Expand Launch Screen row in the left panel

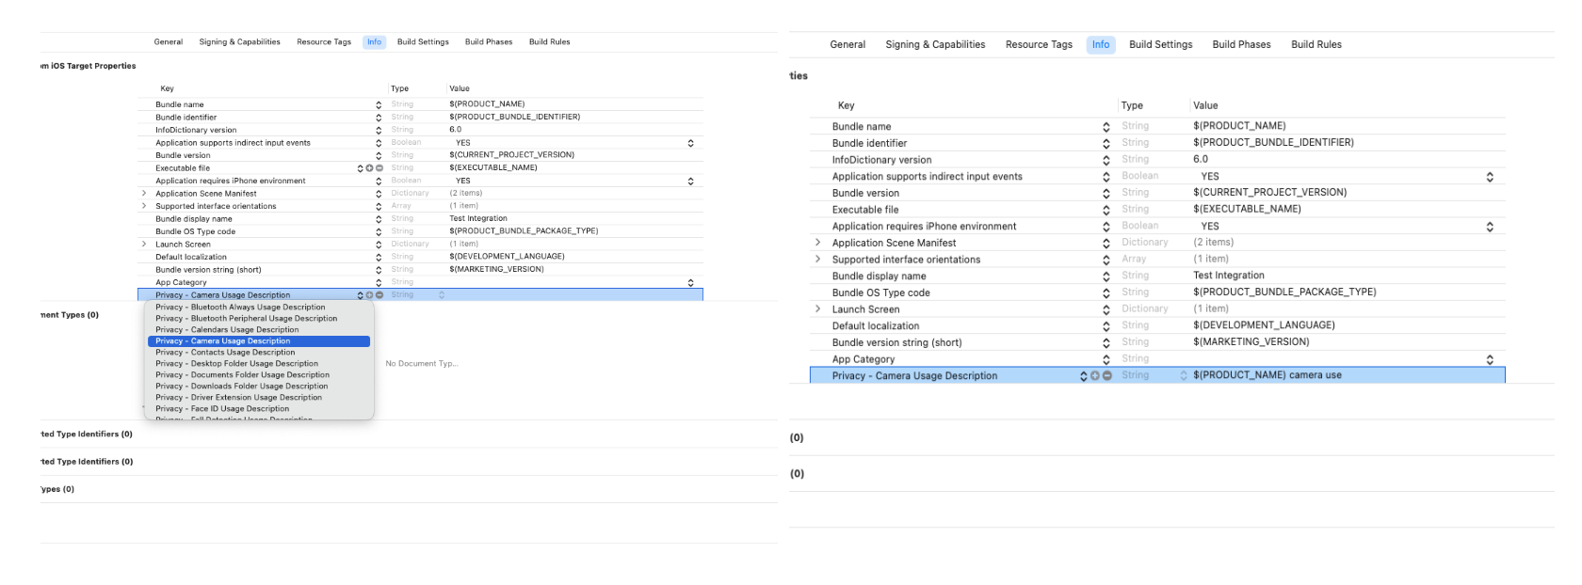(144, 245)
